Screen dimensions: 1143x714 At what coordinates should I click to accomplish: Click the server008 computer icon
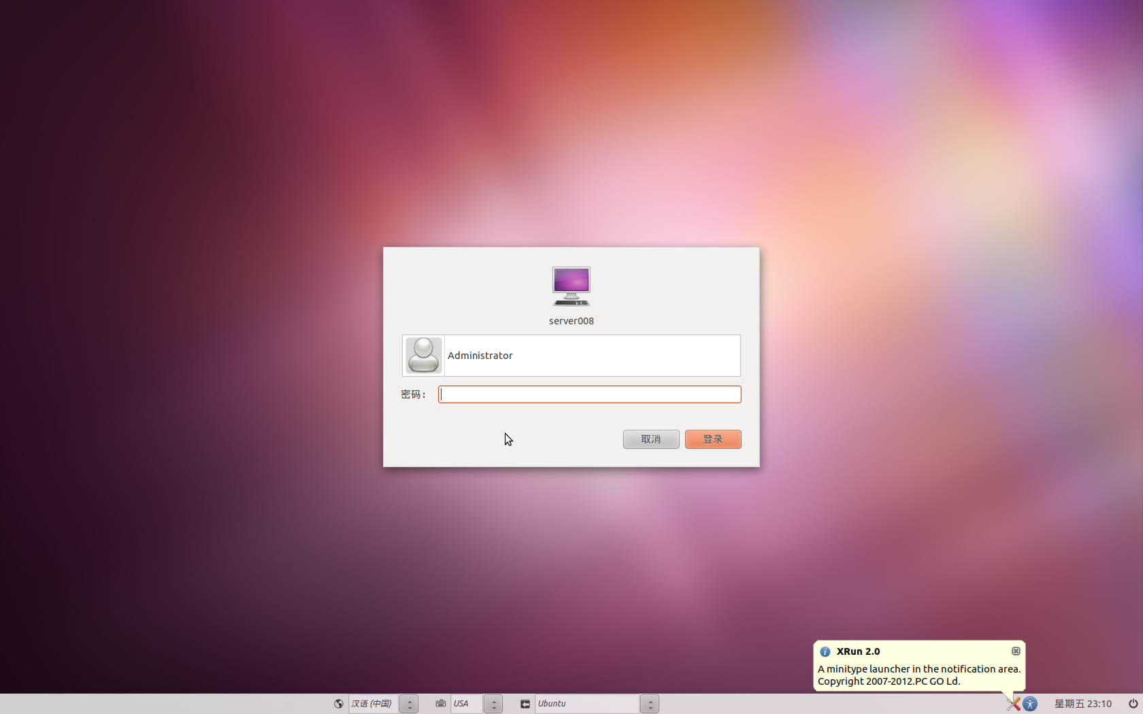[x=571, y=286]
